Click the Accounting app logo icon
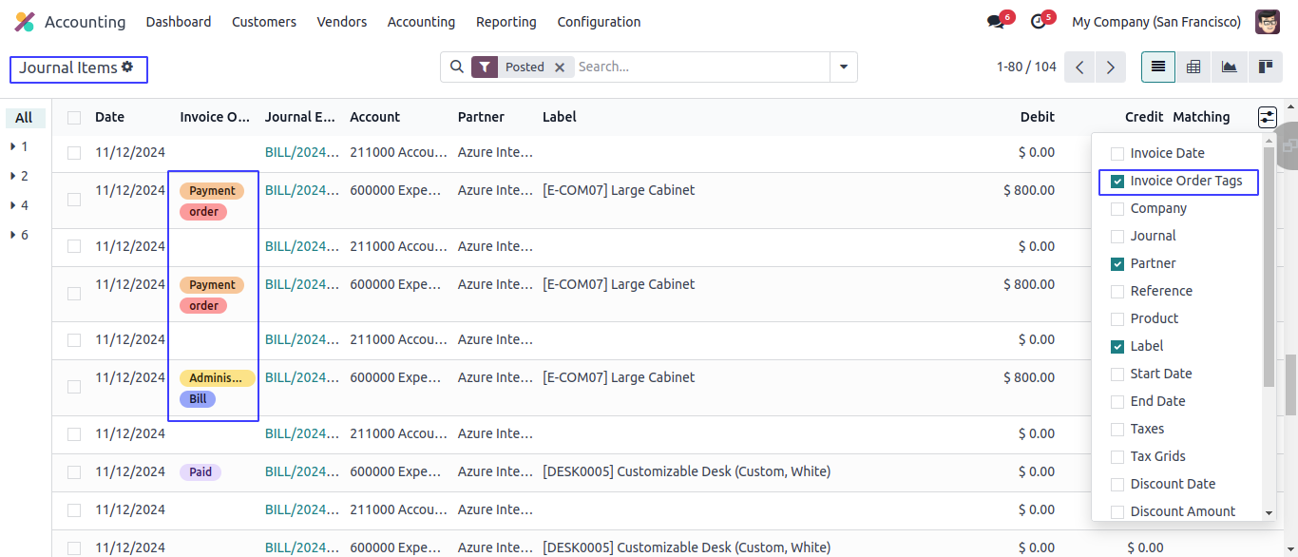This screenshot has height=557, width=1298. click(x=25, y=22)
